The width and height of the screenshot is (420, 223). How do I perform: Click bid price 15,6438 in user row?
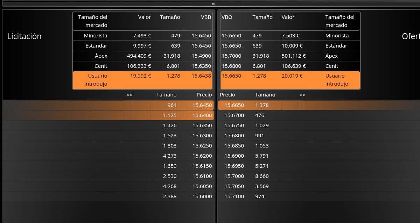(201, 76)
